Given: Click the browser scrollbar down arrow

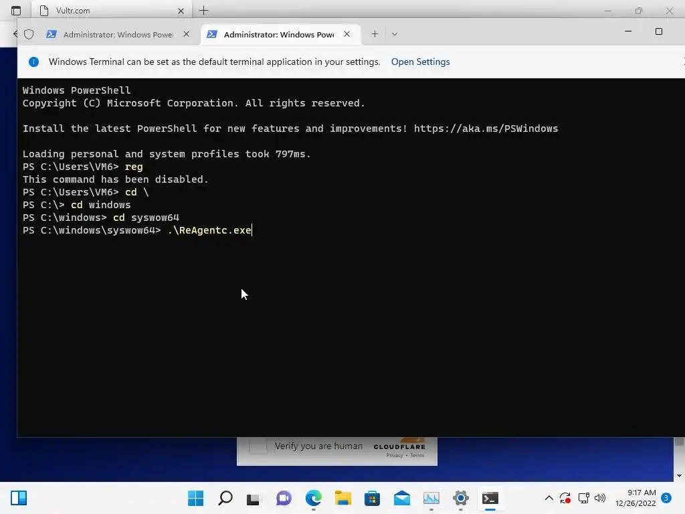Looking at the screenshot, I should coord(679,476).
